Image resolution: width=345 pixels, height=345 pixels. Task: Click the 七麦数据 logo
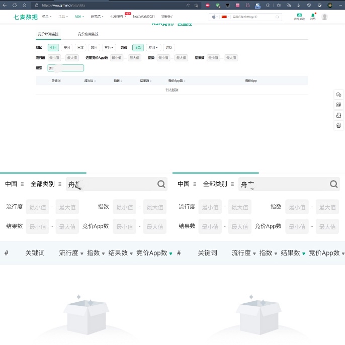click(26, 17)
